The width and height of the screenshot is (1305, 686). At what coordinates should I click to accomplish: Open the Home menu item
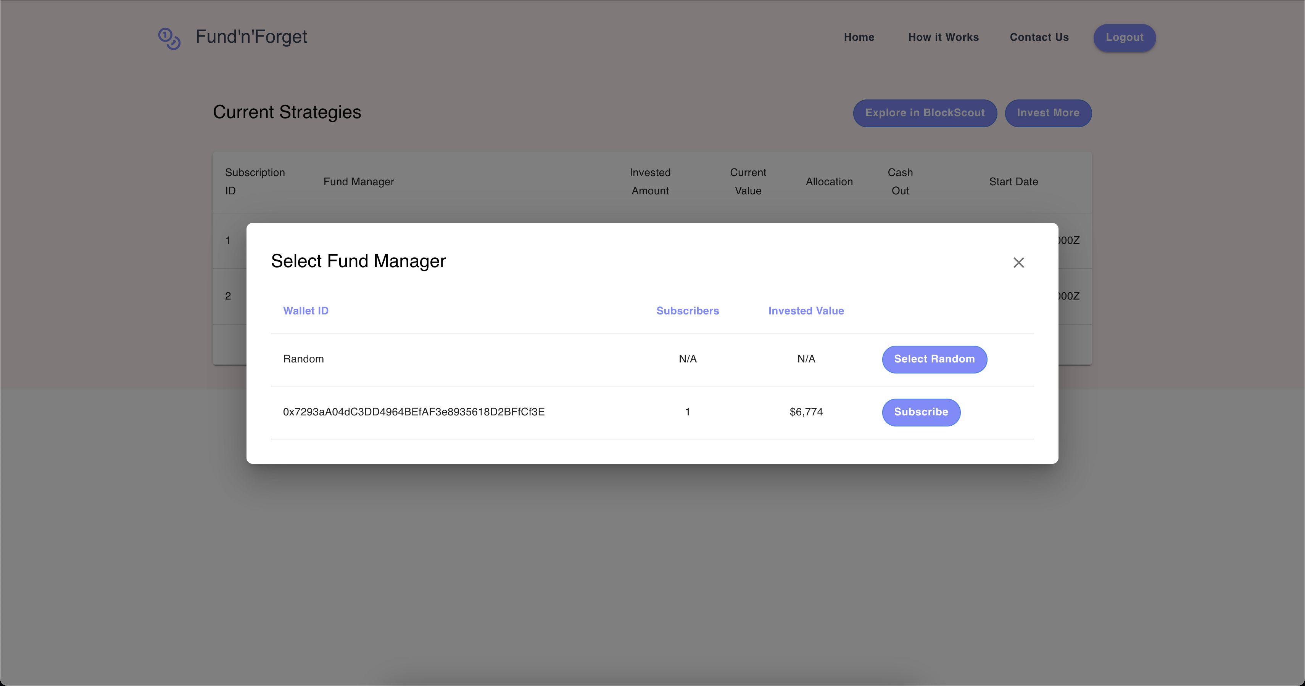tap(860, 37)
